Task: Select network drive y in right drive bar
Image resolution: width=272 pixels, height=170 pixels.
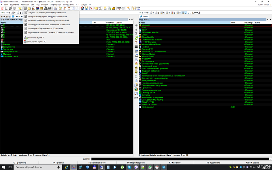Action: click(173, 13)
